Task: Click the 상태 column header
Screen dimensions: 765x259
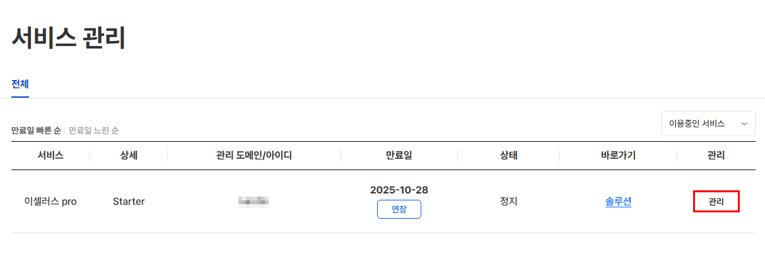Action: click(x=508, y=156)
